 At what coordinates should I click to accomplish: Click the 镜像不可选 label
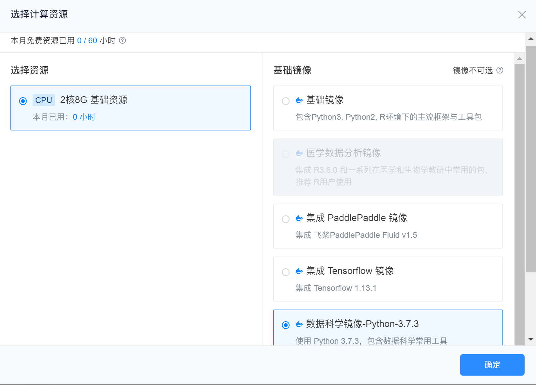click(473, 70)
